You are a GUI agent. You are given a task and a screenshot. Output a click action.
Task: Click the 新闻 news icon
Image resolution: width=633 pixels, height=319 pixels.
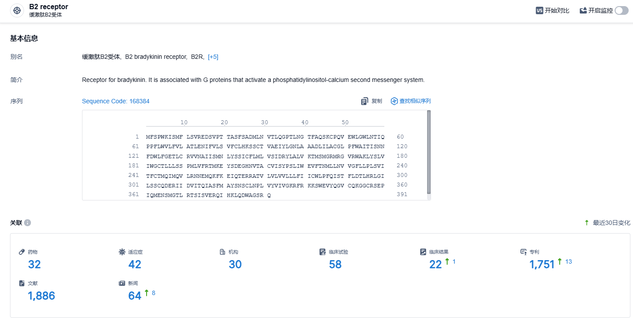tap(122, 283)
